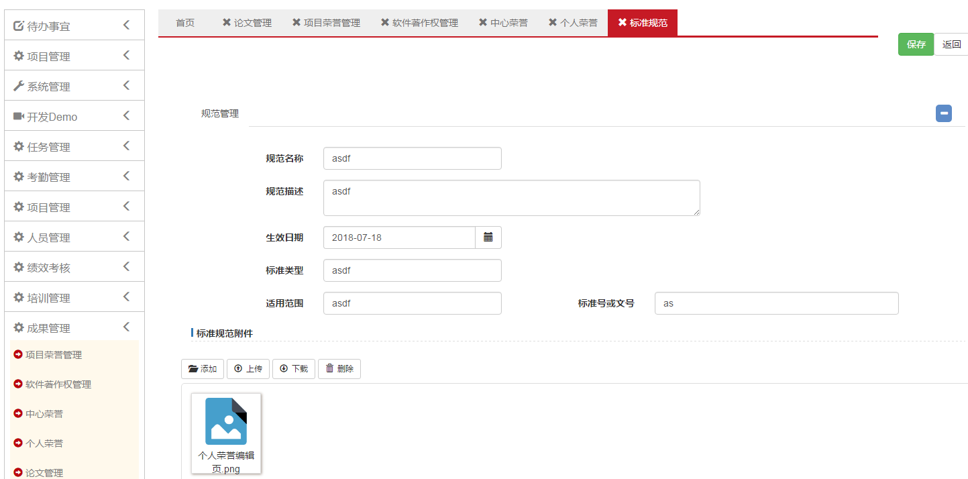Click the 标准号或文号 input field

(777, 303)
